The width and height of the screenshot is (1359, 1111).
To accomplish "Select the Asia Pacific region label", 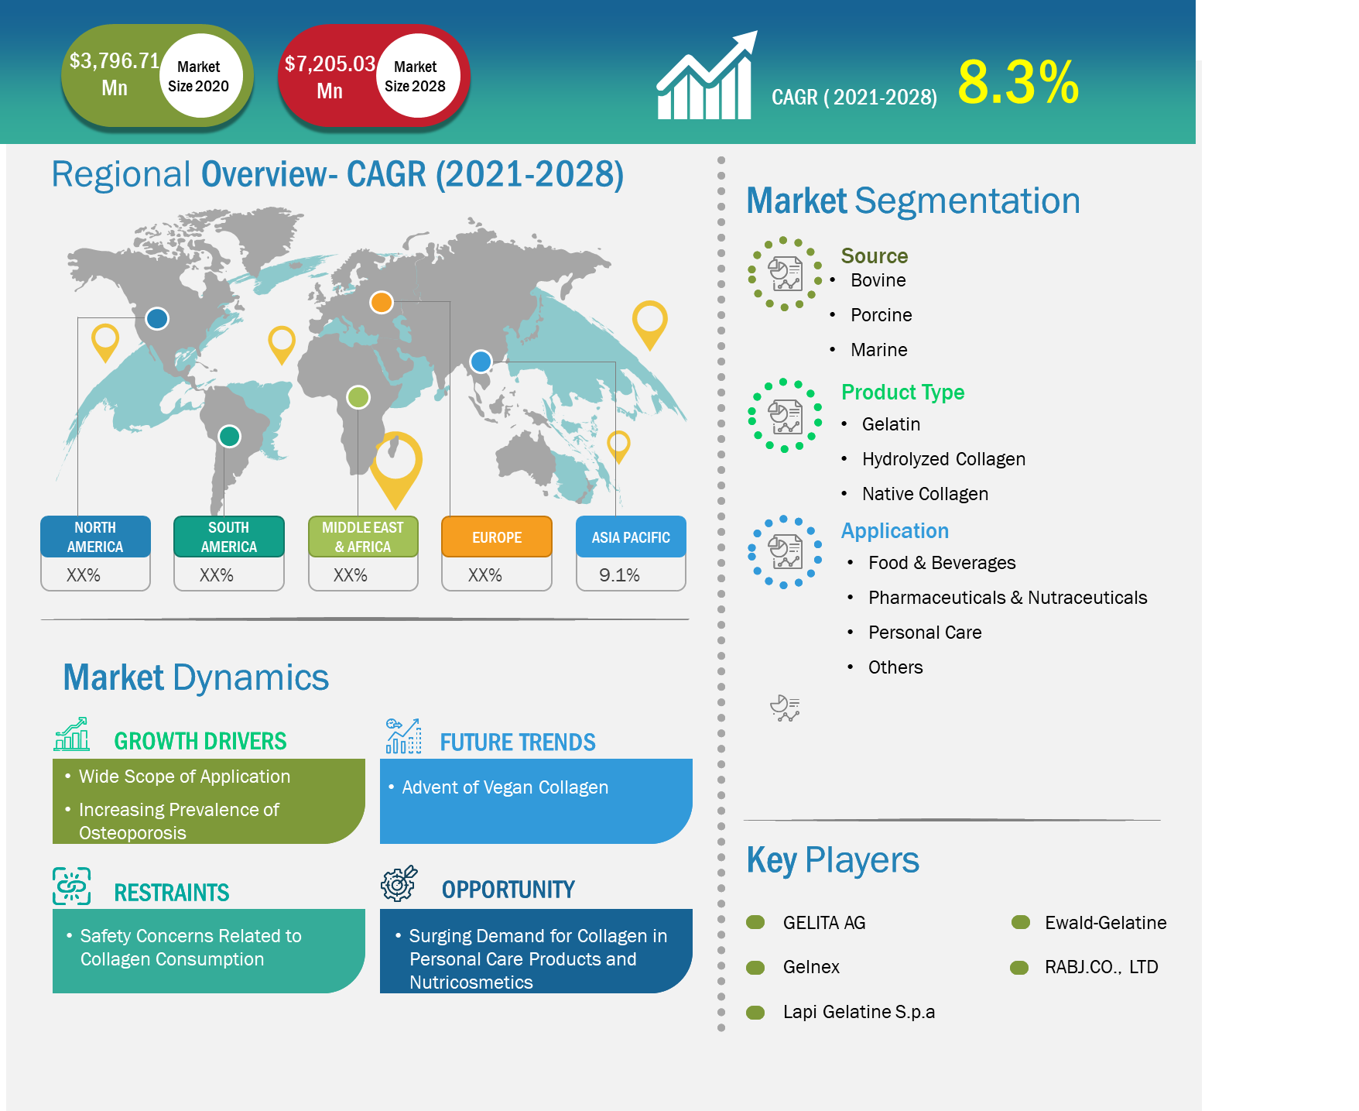I will click(x=631, y=537).
